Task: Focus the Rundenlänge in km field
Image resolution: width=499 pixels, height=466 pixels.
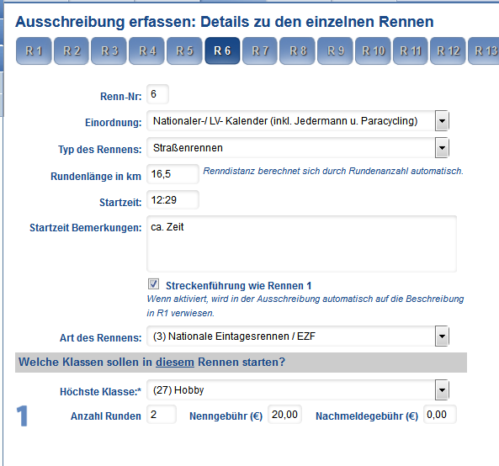Action: (x=173, y=174)
